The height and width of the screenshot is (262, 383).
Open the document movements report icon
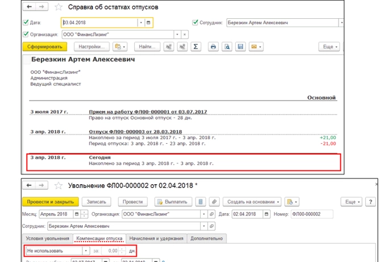201,202
